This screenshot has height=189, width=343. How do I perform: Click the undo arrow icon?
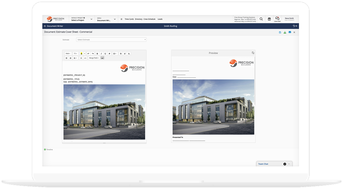pos(88,54)
